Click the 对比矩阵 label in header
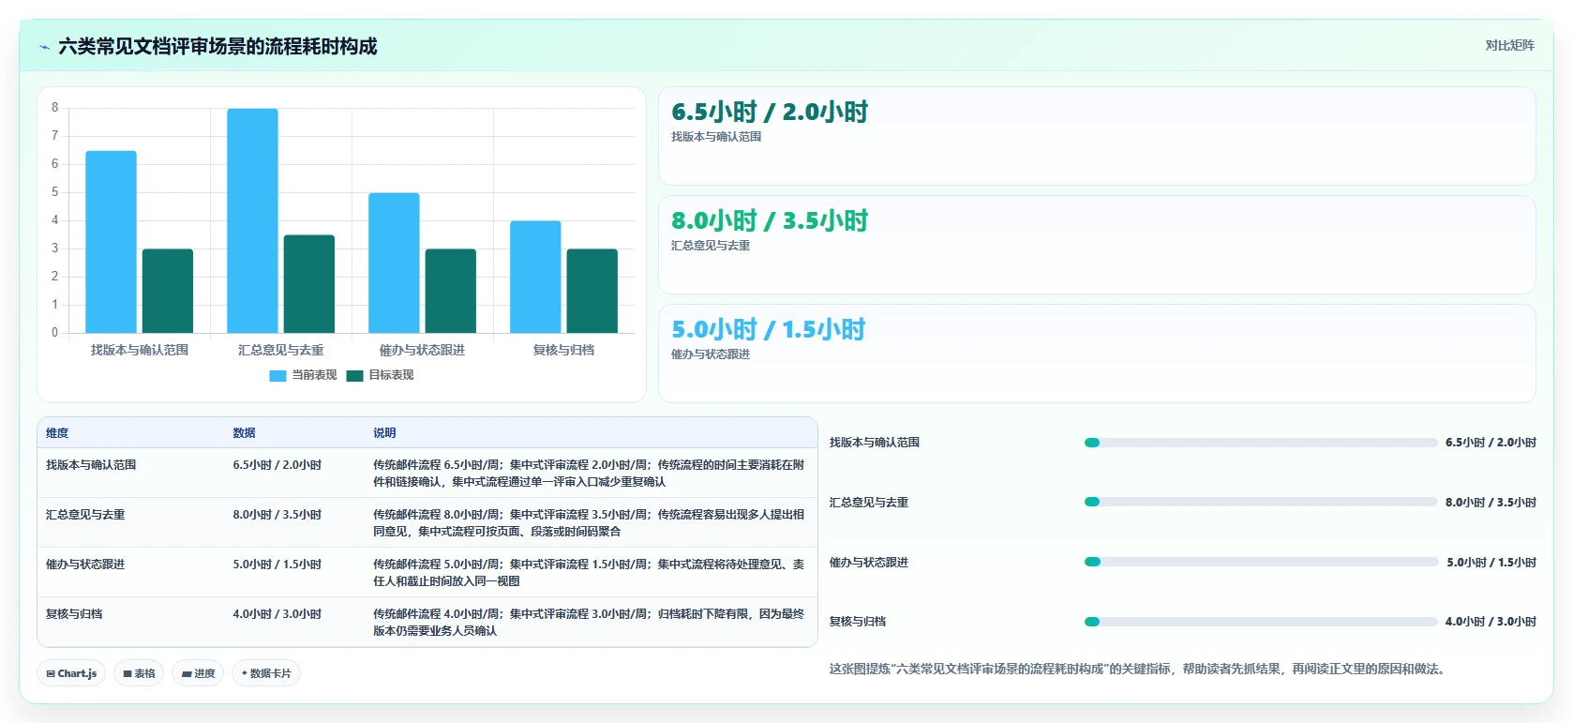1573x723 pixels. click(1509, 46)
